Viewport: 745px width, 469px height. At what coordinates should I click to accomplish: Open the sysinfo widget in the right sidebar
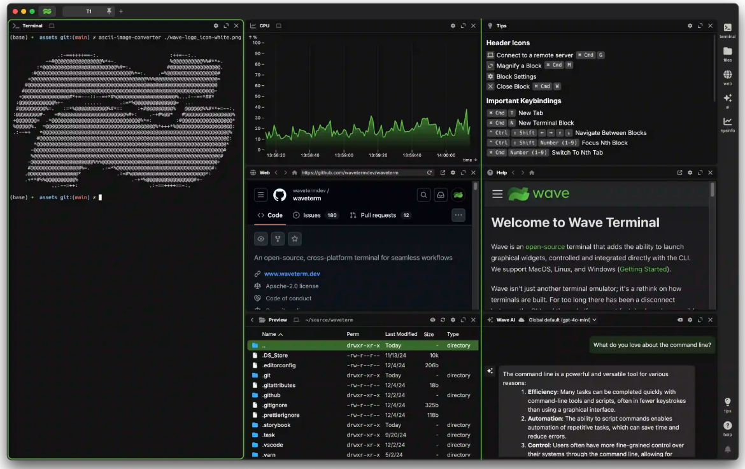(x=727, y=123)
